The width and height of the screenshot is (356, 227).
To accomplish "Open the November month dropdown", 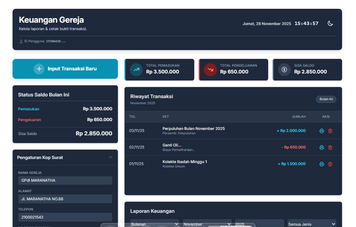I will (x=207, y=224).
